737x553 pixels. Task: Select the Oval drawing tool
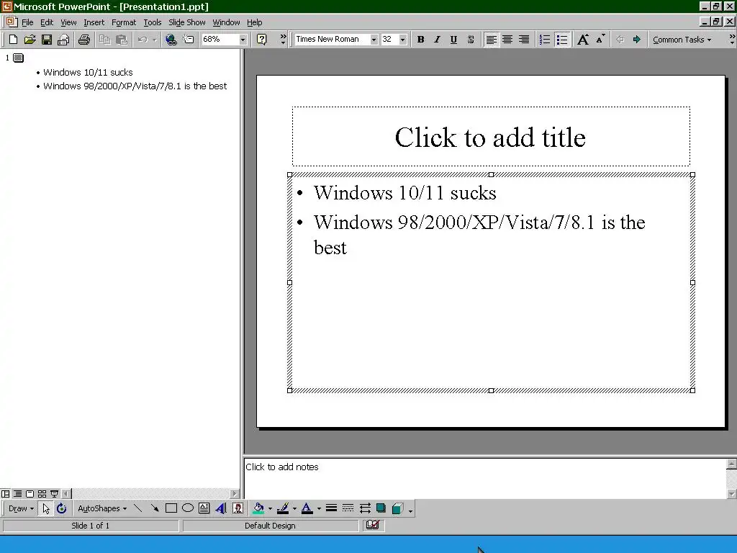[x=188, y=508]
